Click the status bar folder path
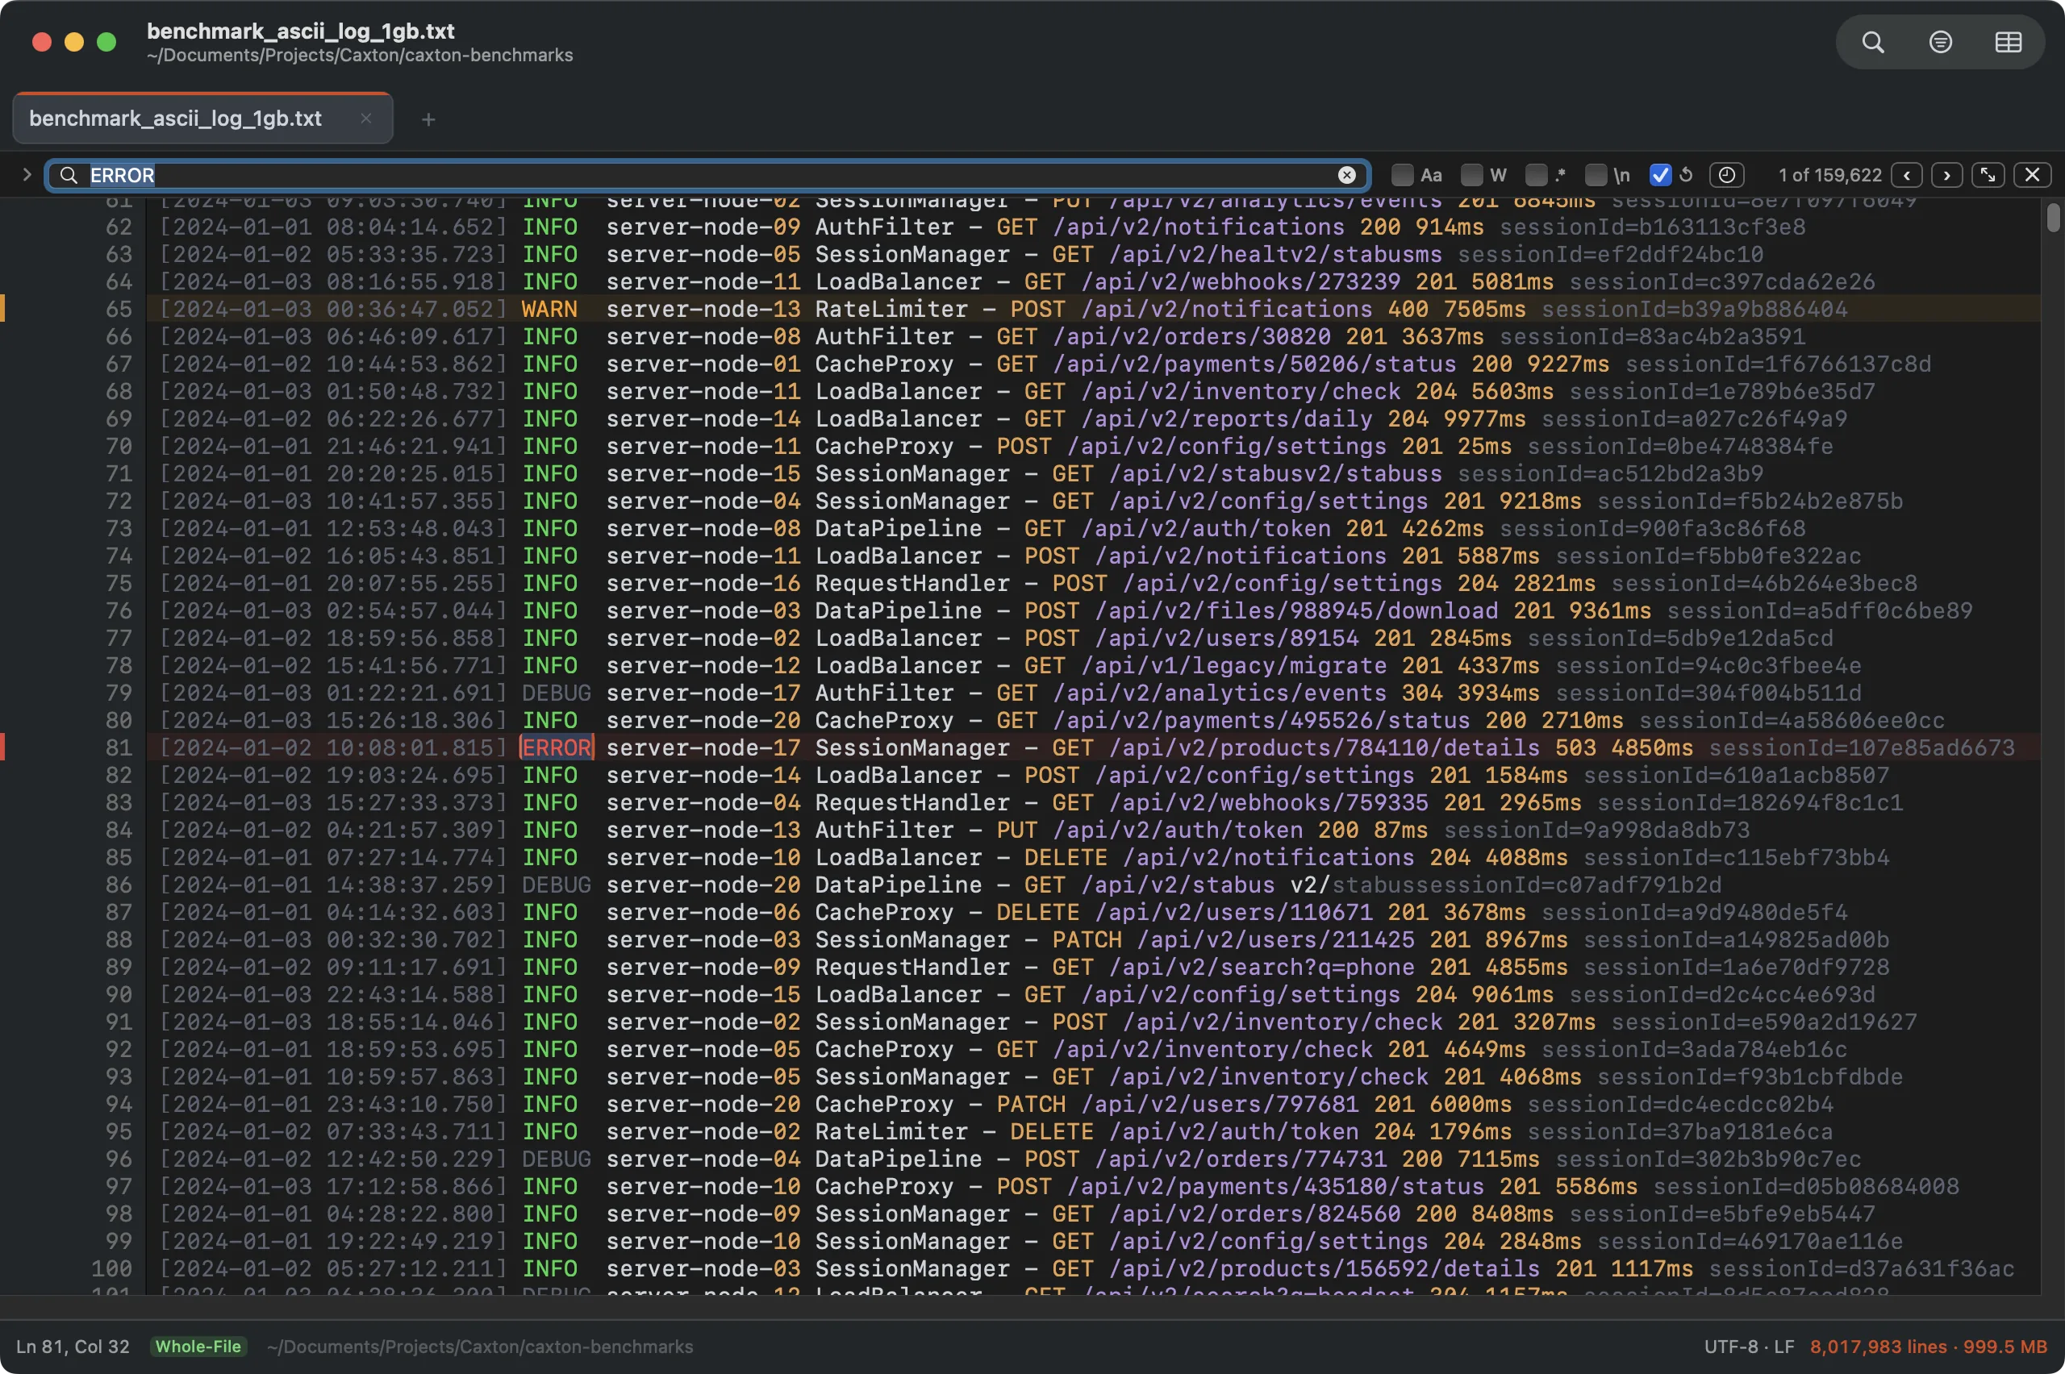This screenshot has height=1374, width=2065. pos(479,1347)
